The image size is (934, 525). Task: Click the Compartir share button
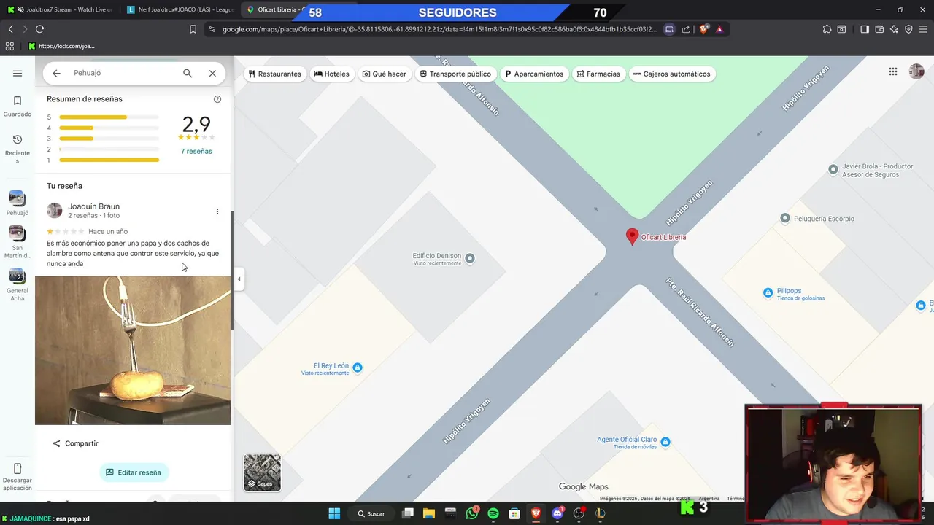75,443
